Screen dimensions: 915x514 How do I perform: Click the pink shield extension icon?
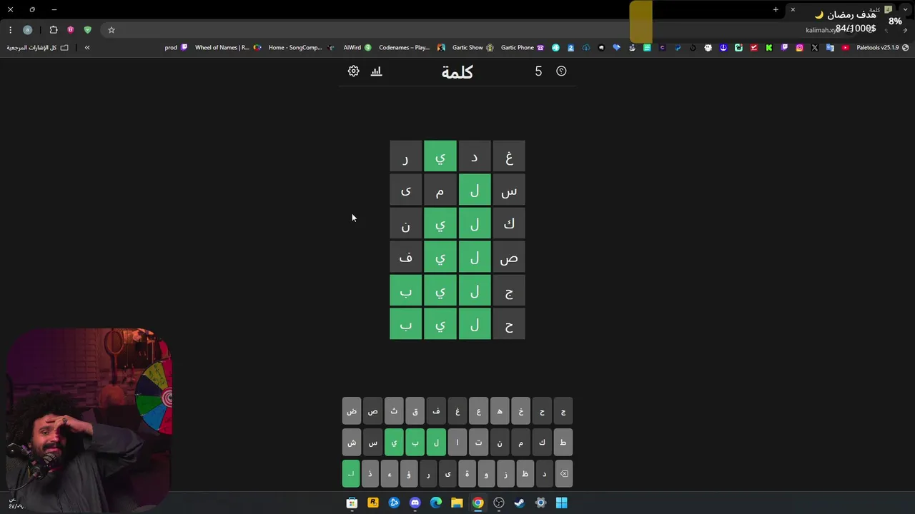(x=70, y=30)
